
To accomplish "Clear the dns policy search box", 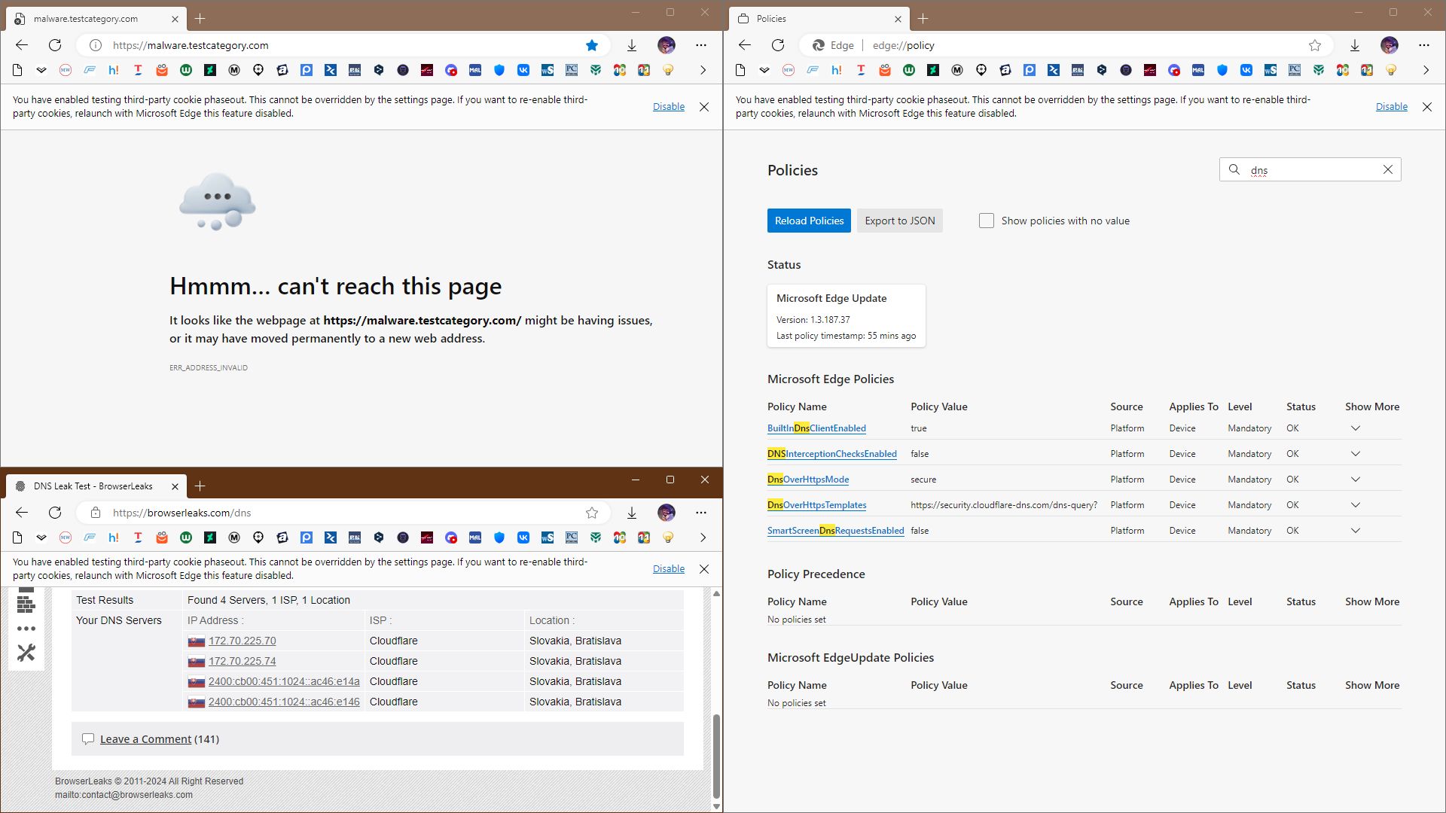I will pos(1388,169).
